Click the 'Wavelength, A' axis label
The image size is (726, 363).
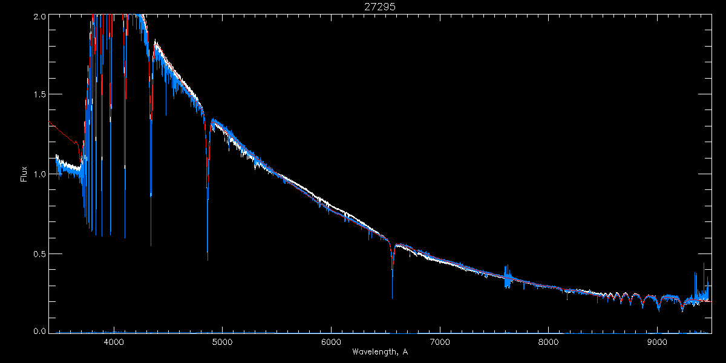(x=380, y=352)
